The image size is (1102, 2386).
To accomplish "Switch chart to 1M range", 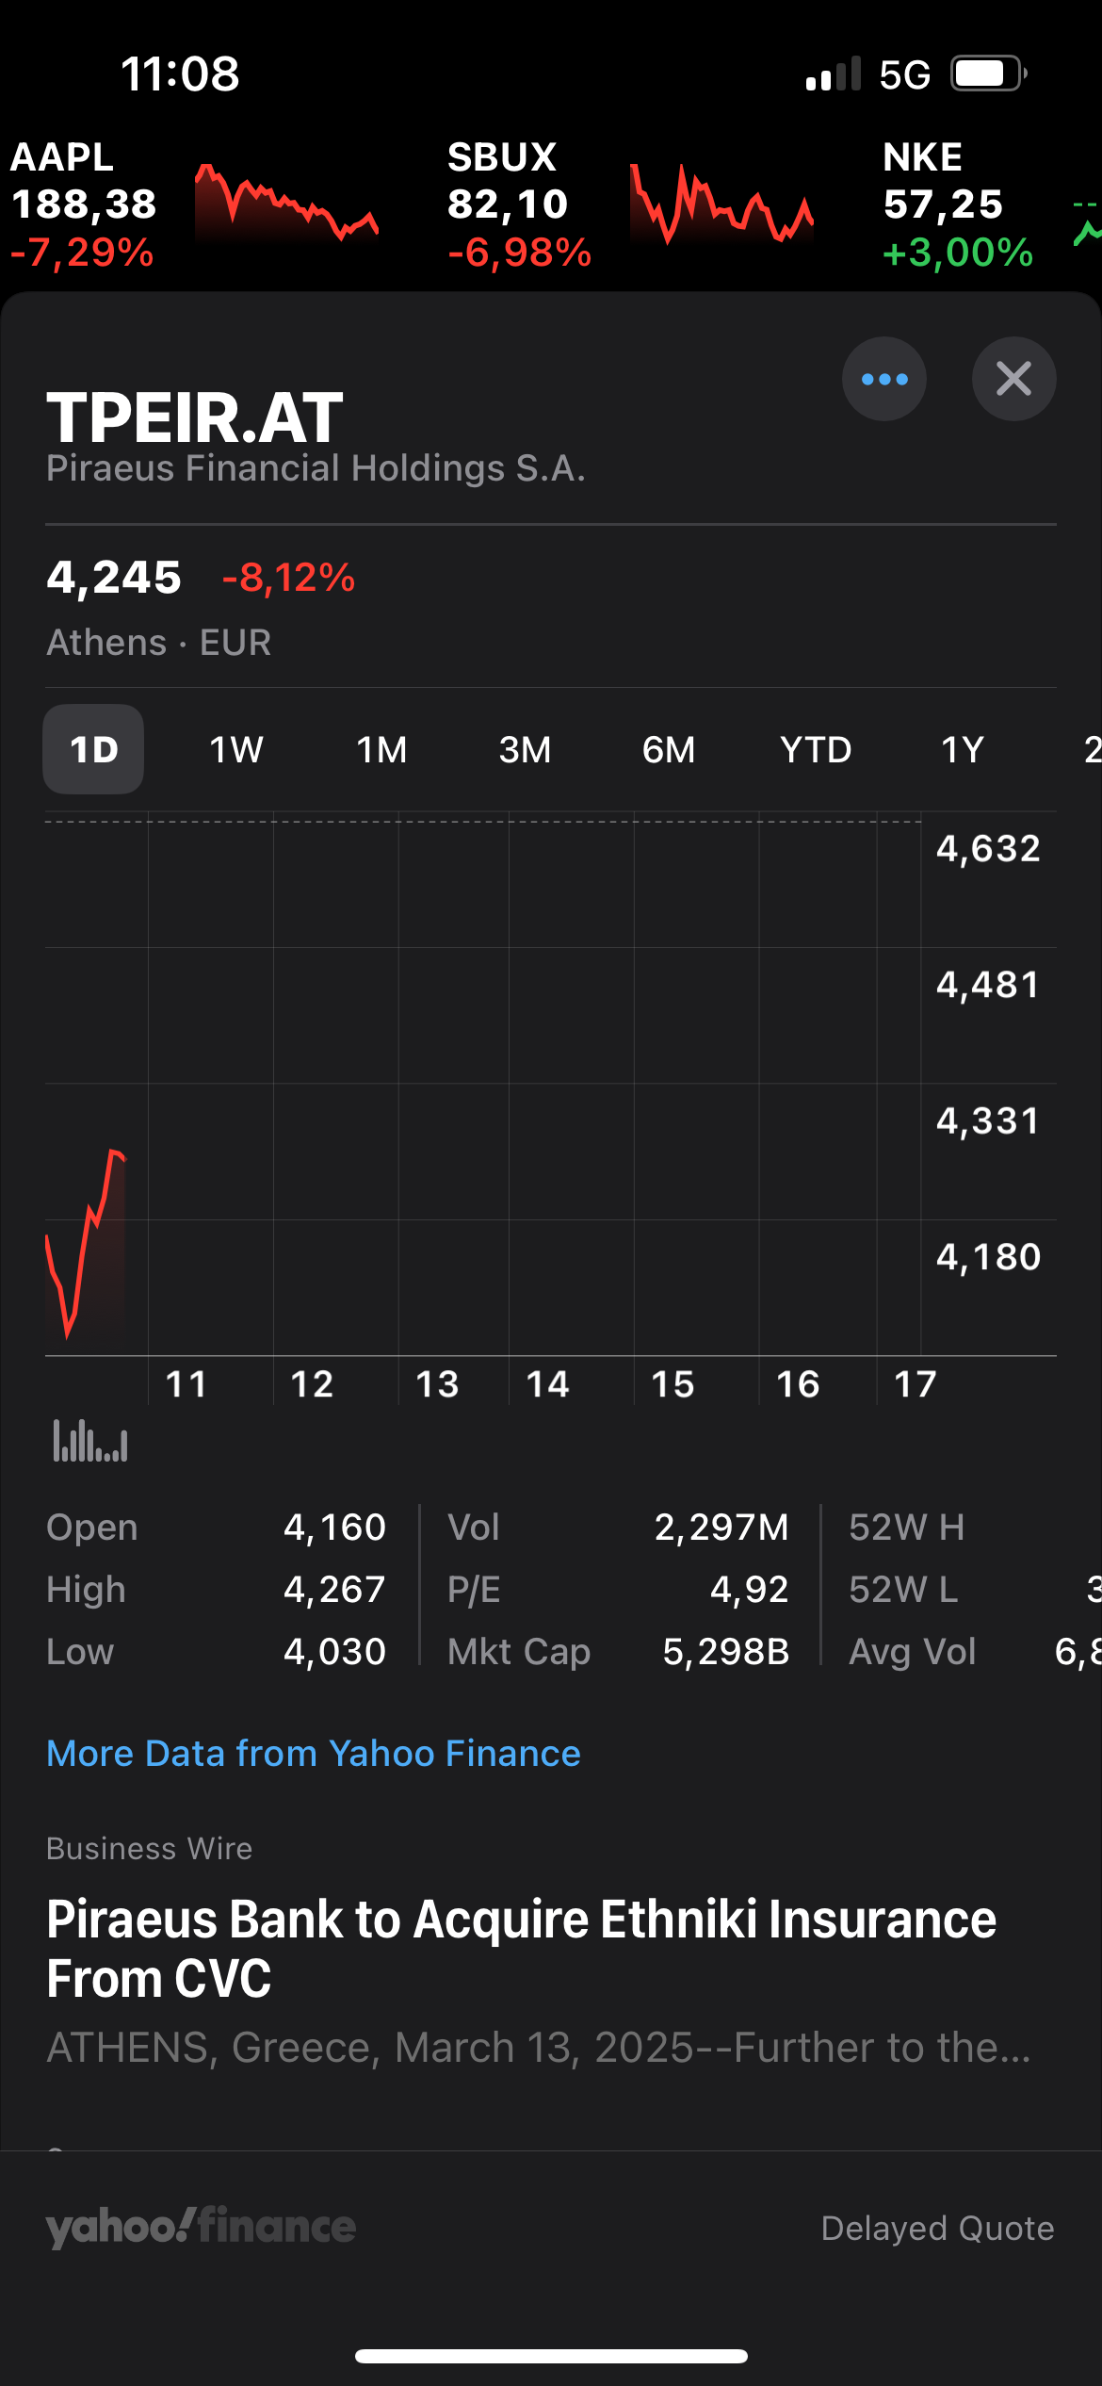I will pos(381,749).
